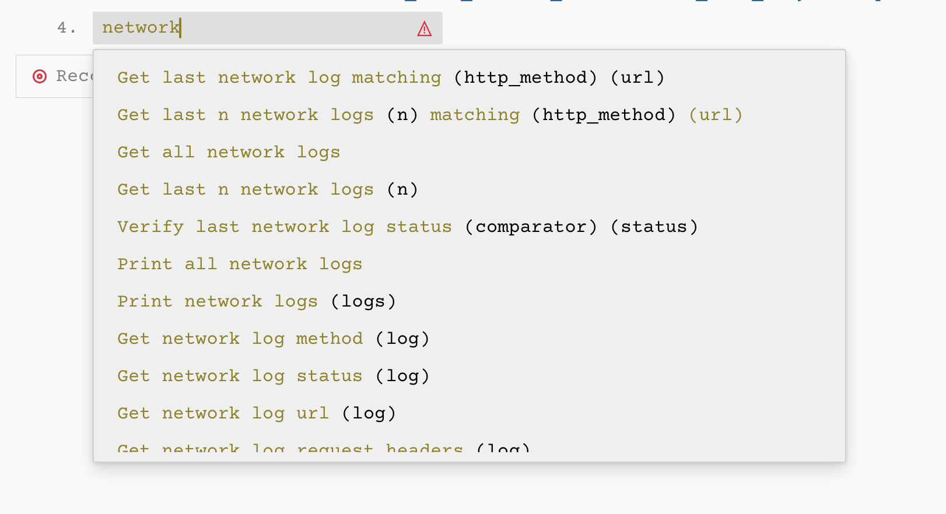This screenshot has height=514, width=946.
Task: Select 'Print all network logs' suggestion
Action: pos(470,264)
